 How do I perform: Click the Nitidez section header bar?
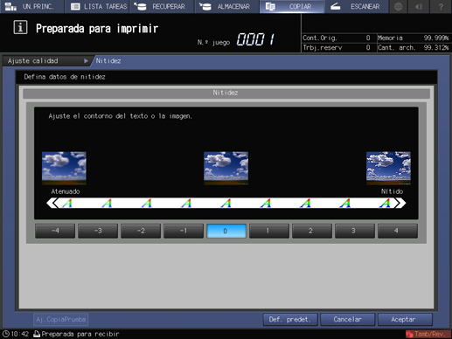tap(226, 93)
